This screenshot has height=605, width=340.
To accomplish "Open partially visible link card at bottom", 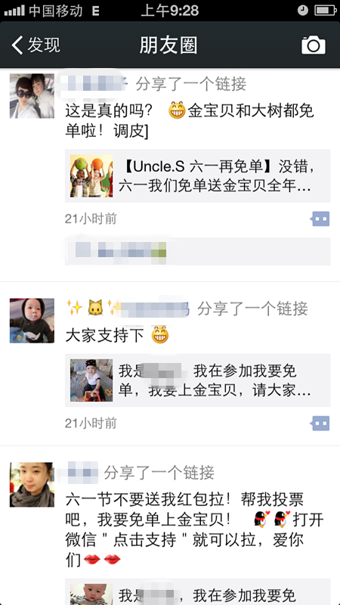I will click(197, 592).
